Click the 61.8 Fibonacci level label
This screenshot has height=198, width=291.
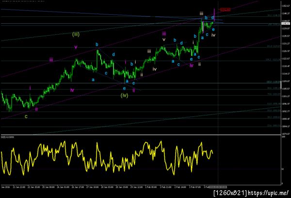(274, 104)
